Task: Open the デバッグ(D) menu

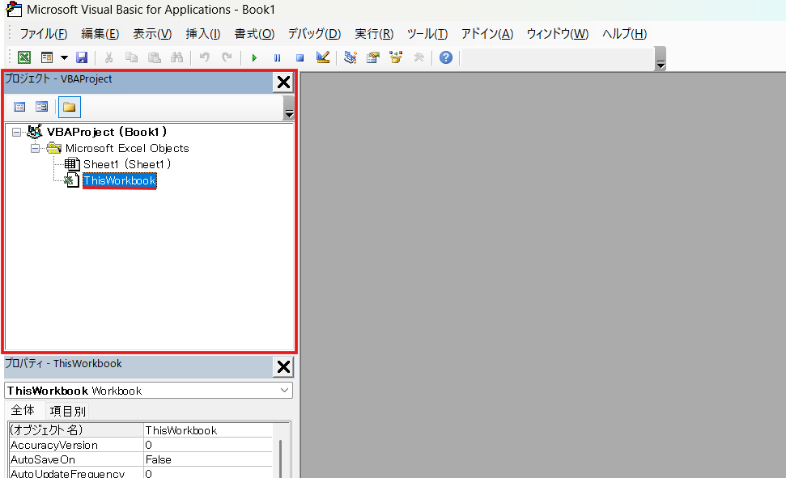Action: pyautogui.click(x=314, y=34)
